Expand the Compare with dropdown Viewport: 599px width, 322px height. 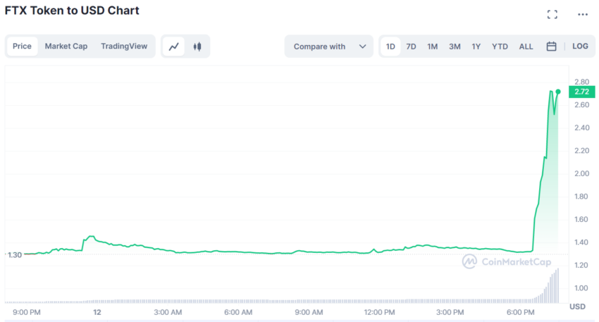tap(329, 47)
